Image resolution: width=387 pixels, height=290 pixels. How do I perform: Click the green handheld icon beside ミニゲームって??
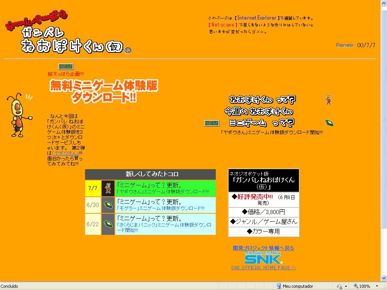329,123
